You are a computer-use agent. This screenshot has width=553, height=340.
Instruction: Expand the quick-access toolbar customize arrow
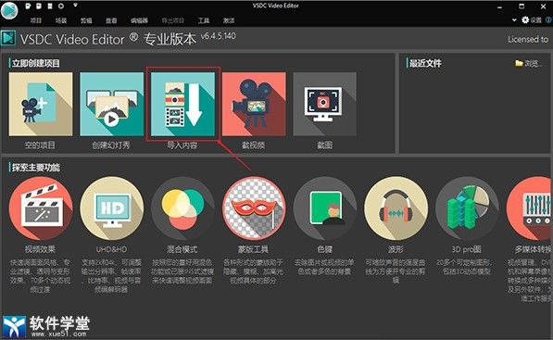tap(75, 6)
